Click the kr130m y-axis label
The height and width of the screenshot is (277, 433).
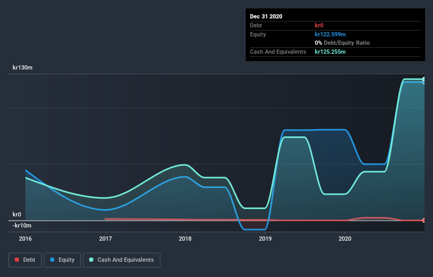[23, 67]
